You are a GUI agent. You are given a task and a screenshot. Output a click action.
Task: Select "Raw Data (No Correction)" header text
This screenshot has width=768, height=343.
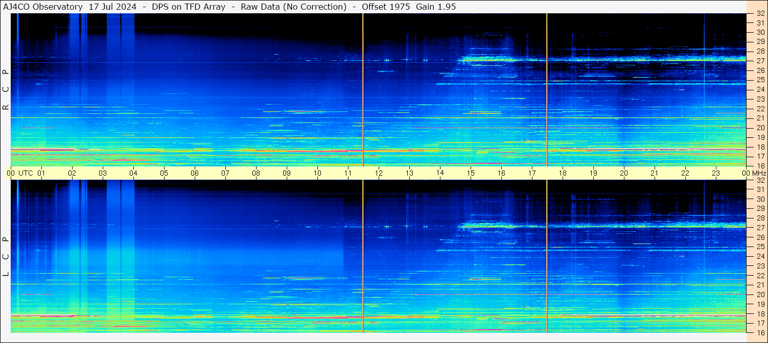click(x=293, y=7)
